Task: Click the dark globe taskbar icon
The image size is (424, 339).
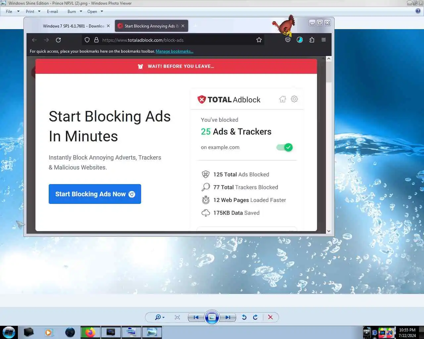Action: [70, 332]
